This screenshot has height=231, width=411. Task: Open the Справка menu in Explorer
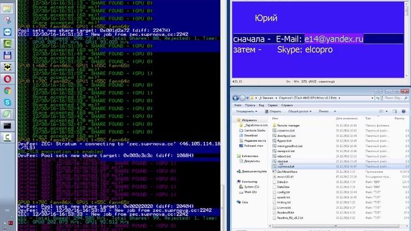pyautogui.click(x=287, y=105)
